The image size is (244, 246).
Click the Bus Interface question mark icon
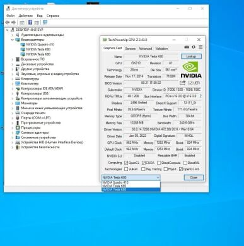click(200, 96)
